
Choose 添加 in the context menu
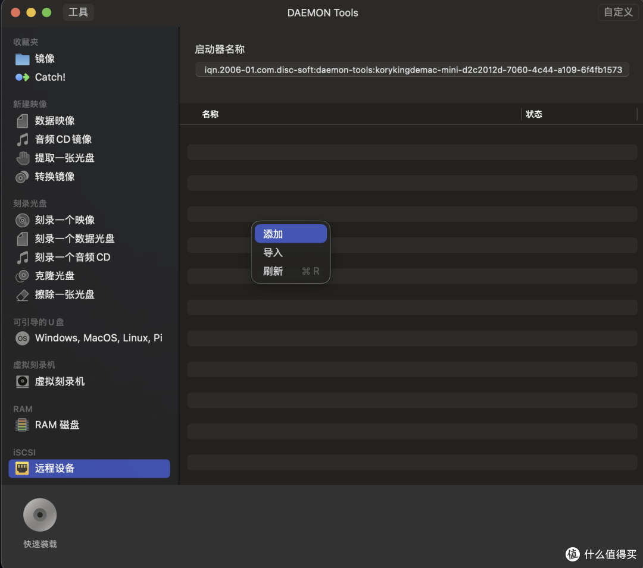(291, 234)
